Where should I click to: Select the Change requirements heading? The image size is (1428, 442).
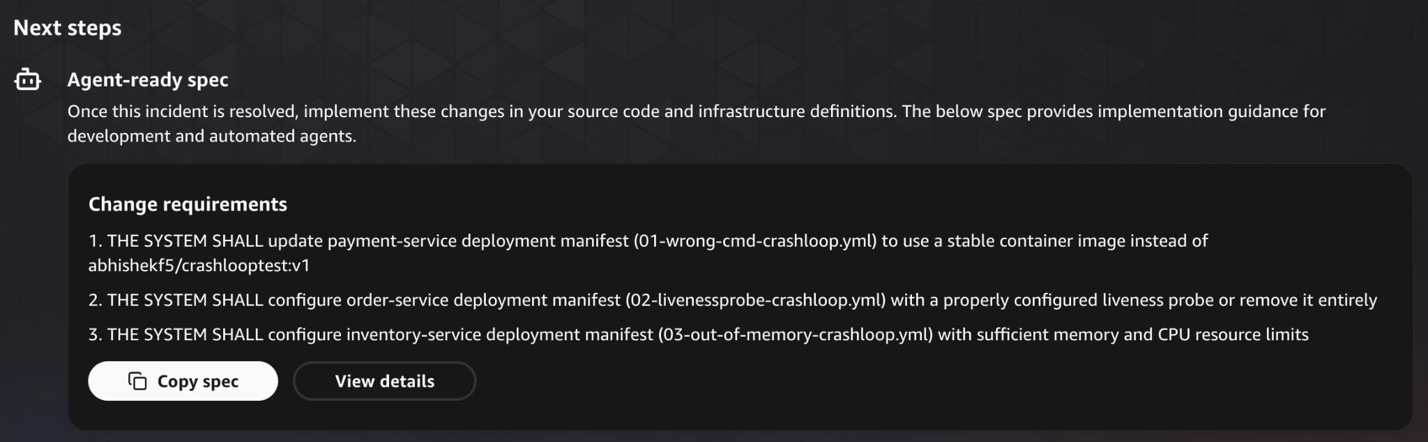[x=187, y=204]
